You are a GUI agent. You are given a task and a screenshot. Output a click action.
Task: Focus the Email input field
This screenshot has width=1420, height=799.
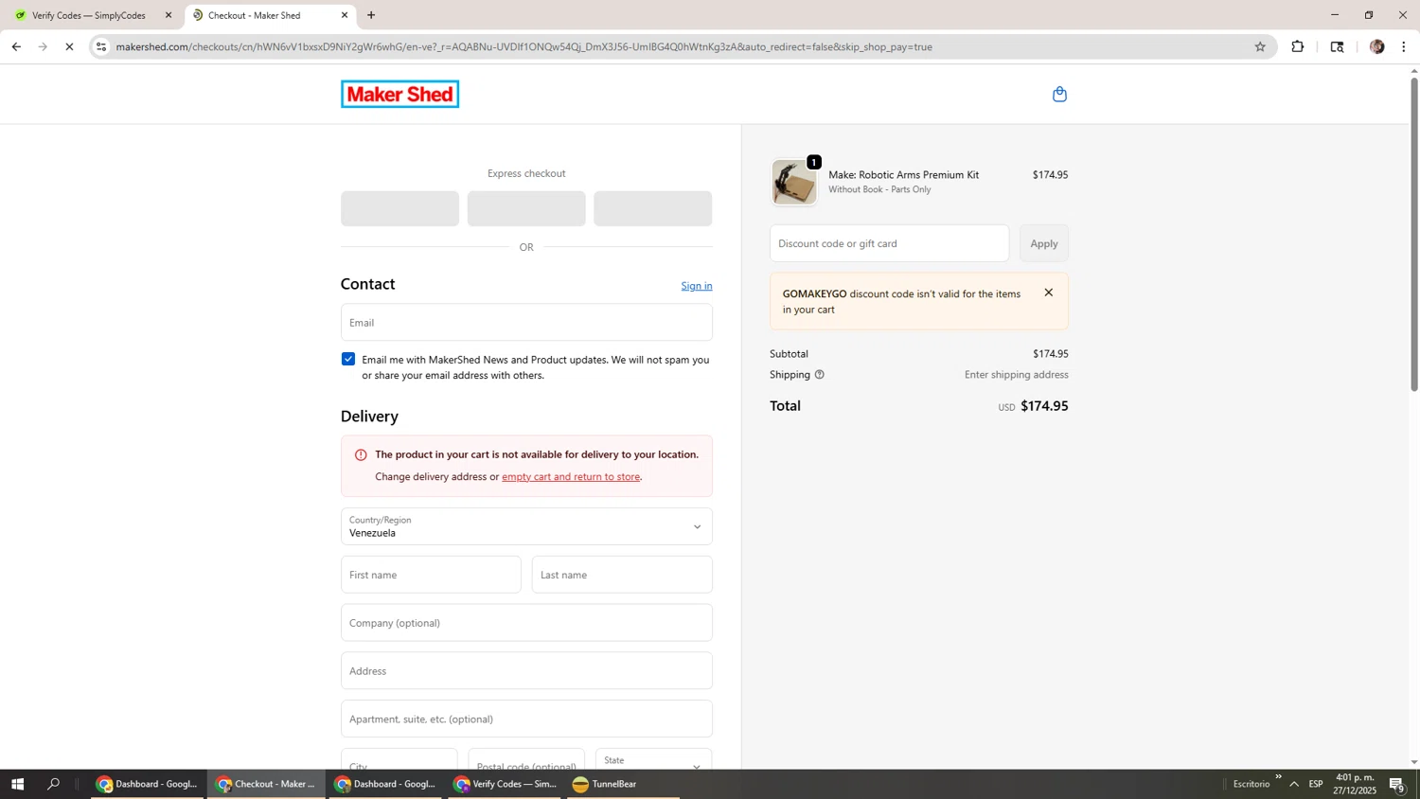(x=526, y=322)
